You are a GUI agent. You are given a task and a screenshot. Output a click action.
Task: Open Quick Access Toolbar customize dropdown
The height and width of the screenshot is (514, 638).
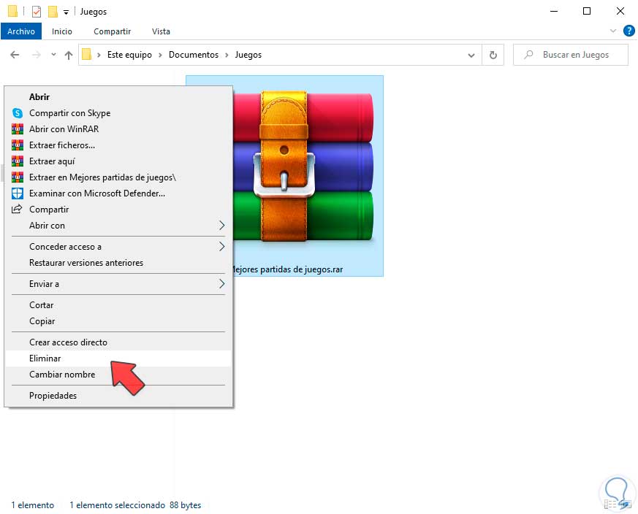[66, 12]
